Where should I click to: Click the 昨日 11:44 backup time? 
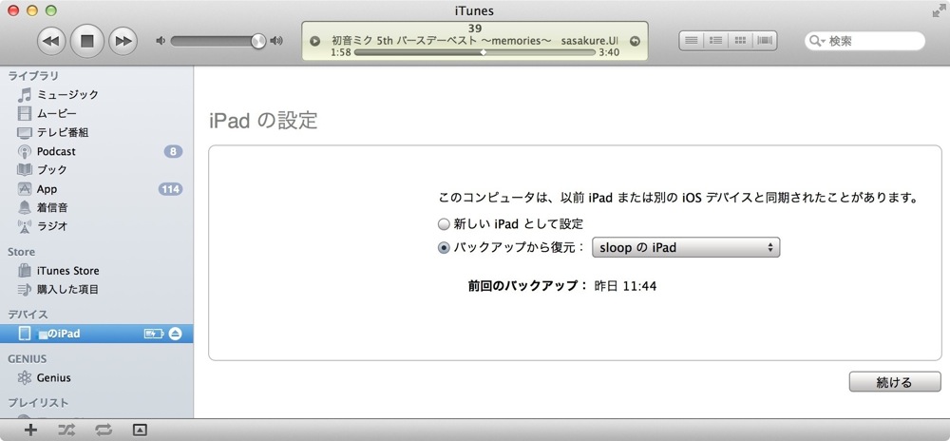tap(625, 286)
